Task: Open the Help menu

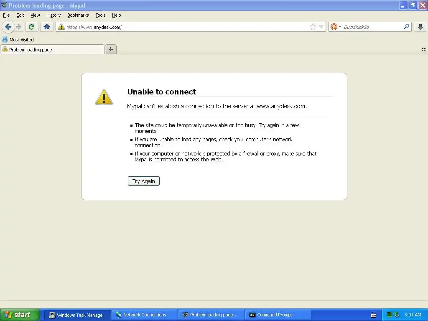Action: pos(117,15)
